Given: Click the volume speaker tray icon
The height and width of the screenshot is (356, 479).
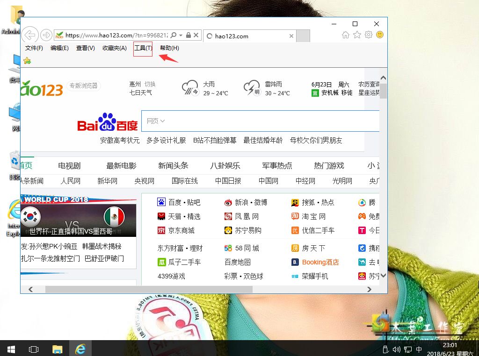Looking at the screenshot, I should tap(396, 349).
